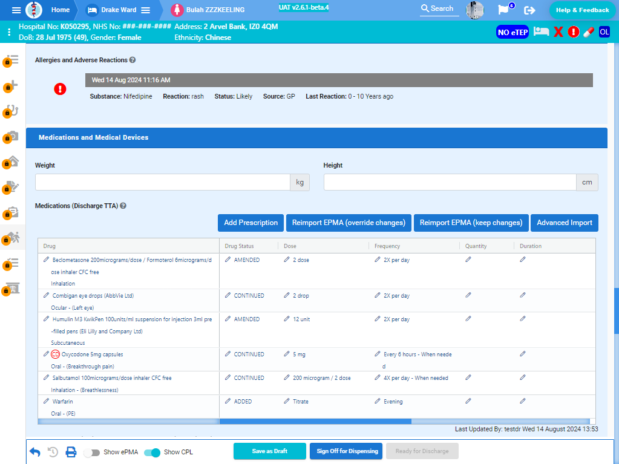Click the CD controlled drug icon
This screenshot has width=619, height=464.
pyautogui.click(x=55, y=355)
